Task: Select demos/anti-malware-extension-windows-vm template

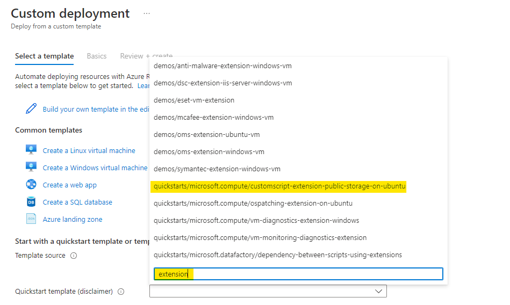Action: (222, 66)
